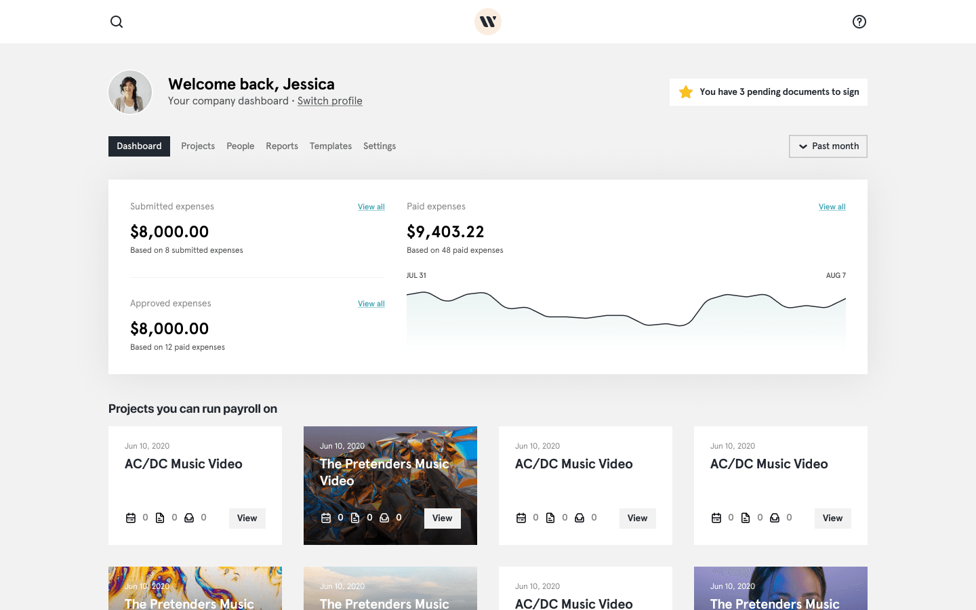Image resolution: width=976 pixels, height=610 pixels.
Task: Click View on The Pretenders crystal card
Action: click(x=443, y=518)
